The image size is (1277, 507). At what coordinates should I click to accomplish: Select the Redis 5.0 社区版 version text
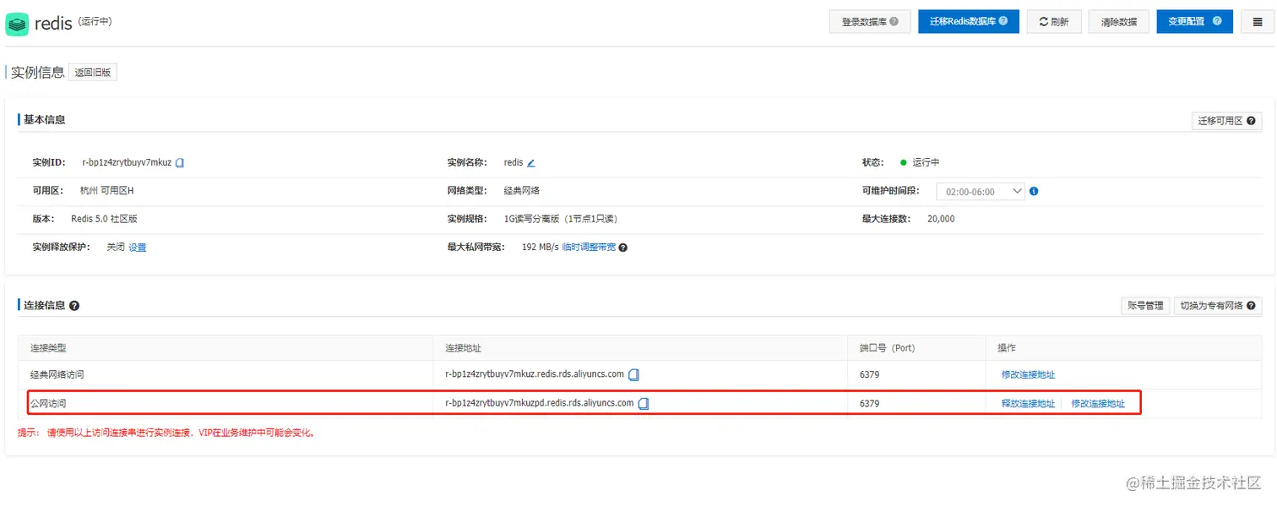(x=104, y=219)
